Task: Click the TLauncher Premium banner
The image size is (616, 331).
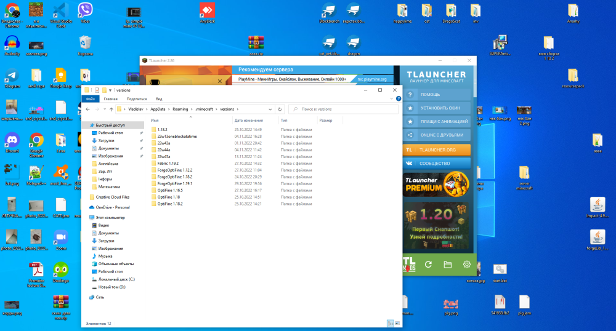Action: [437, 185]
